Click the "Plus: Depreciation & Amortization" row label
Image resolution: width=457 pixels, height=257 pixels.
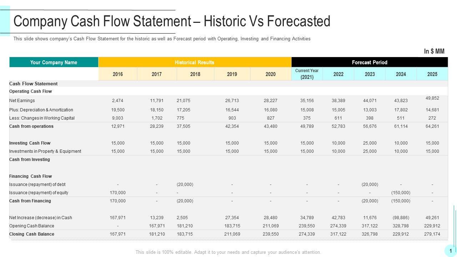(x=41, y=110)
